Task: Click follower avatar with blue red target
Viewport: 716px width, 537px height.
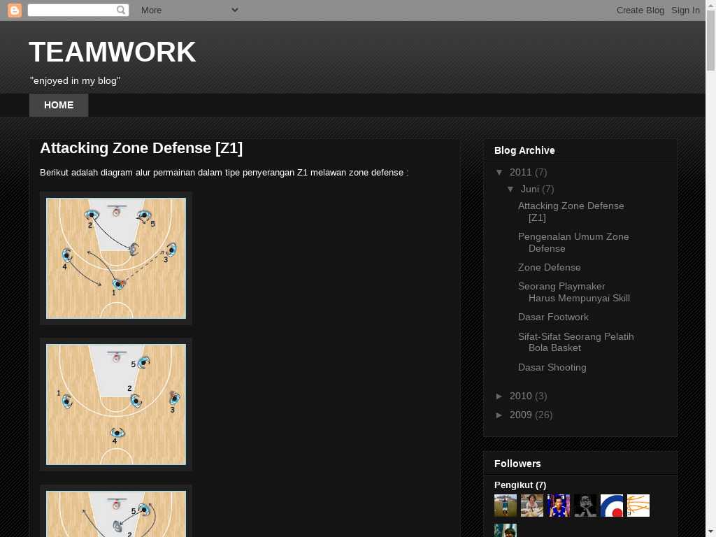Action: [612, 506]
